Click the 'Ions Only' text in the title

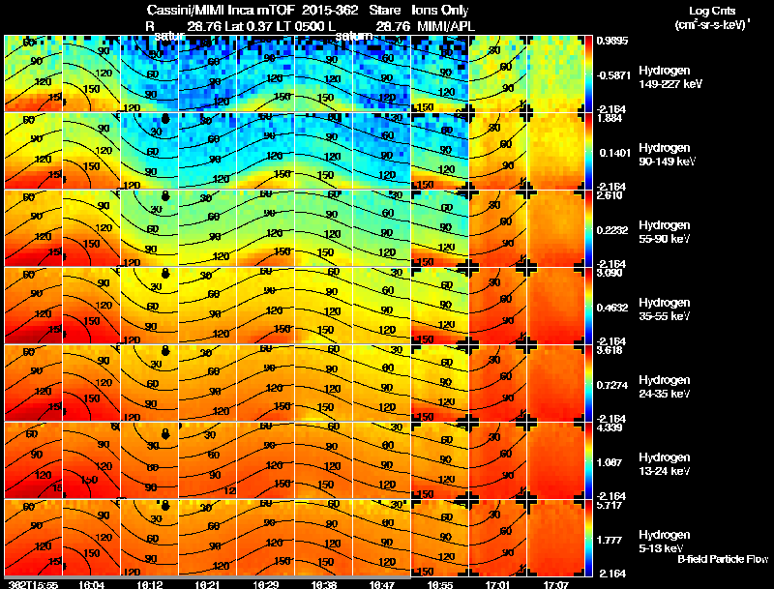coord(440,10)
